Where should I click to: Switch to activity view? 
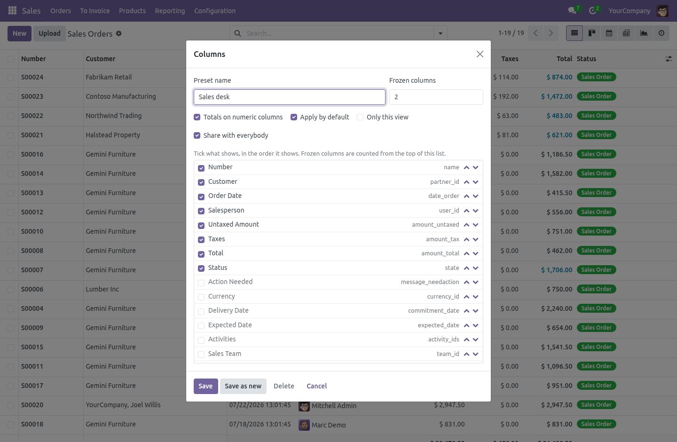[x=661, y=33]
